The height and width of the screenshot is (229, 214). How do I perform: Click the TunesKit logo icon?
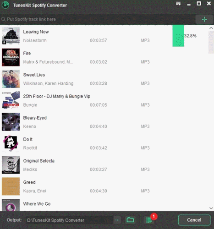5,5
